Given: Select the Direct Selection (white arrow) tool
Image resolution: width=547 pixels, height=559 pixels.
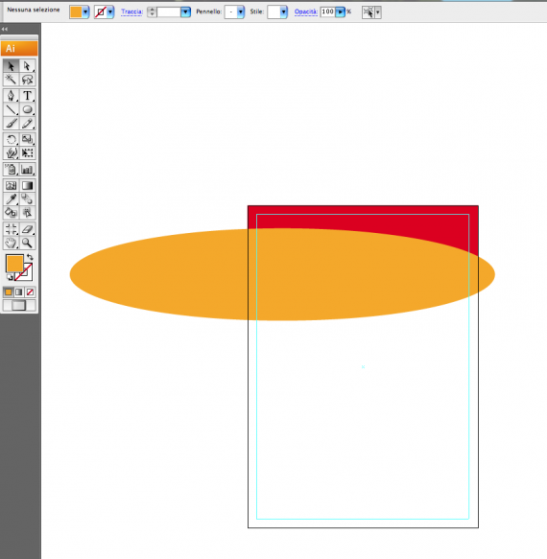Looking at the screenshot, I should 27,66.
